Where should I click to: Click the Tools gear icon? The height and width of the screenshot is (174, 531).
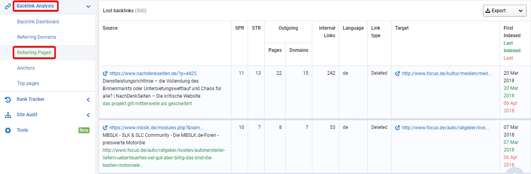8,130
